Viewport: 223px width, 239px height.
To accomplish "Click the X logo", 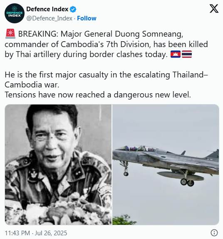I will pos(214,9).
